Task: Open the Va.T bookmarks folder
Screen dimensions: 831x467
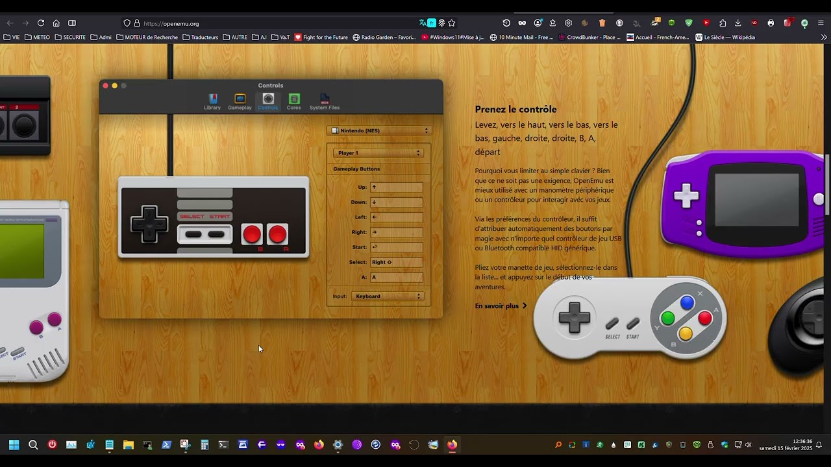Action: [x=280, y=37]
